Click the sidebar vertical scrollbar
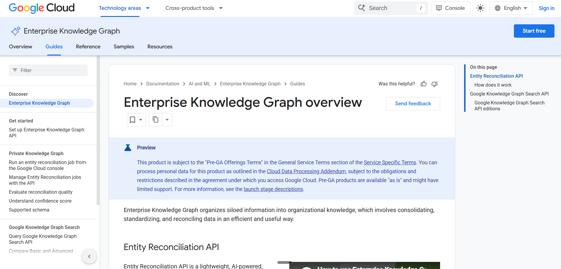Viewport: 561px width, 269px height. pyautogui.click(x=98, y=130)
